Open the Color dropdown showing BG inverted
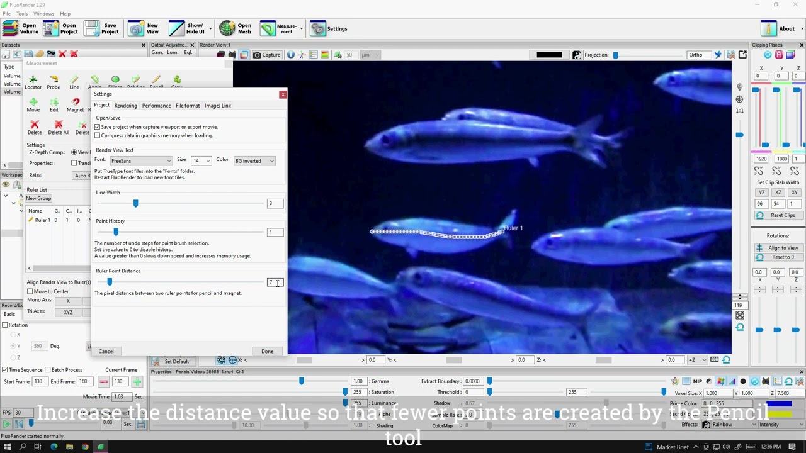 tap(255, 161)
